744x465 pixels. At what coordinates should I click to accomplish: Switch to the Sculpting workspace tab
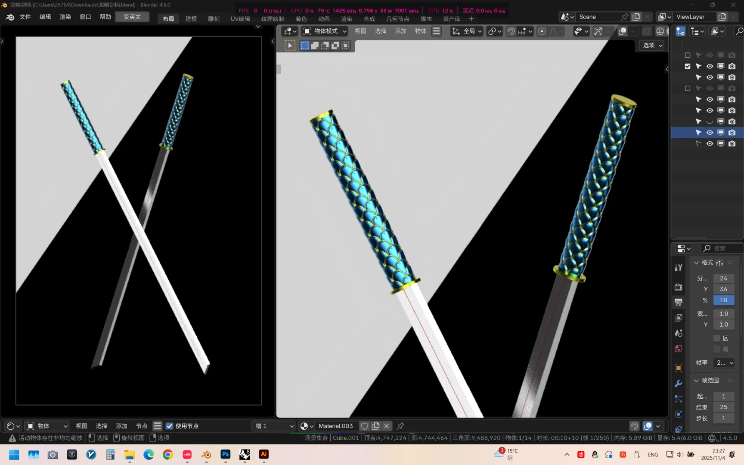(x=214, y=19)
